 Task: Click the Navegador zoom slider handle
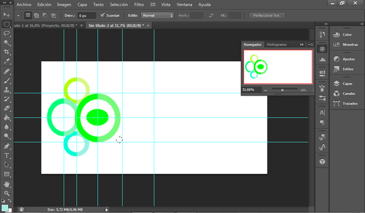pyautogui.click(x=282, y=90)
